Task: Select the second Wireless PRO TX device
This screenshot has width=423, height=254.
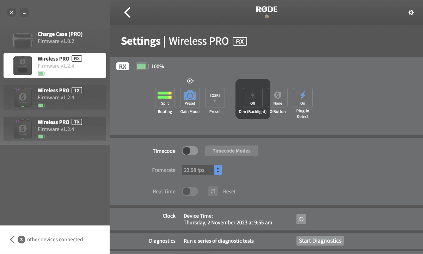Action: coord(55,129)
